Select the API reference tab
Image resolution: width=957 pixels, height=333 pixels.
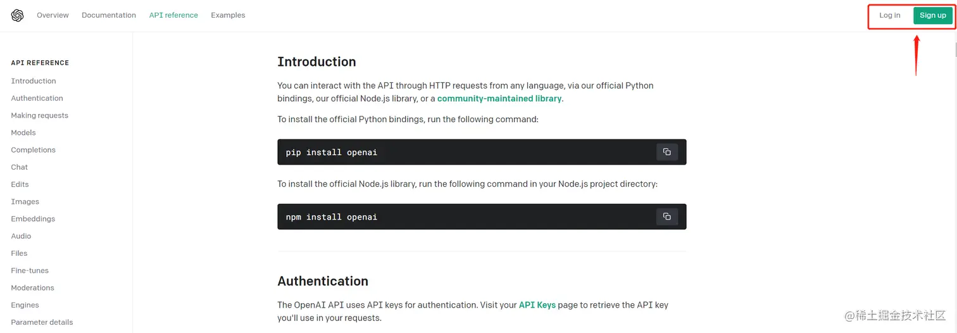point(173,15)
